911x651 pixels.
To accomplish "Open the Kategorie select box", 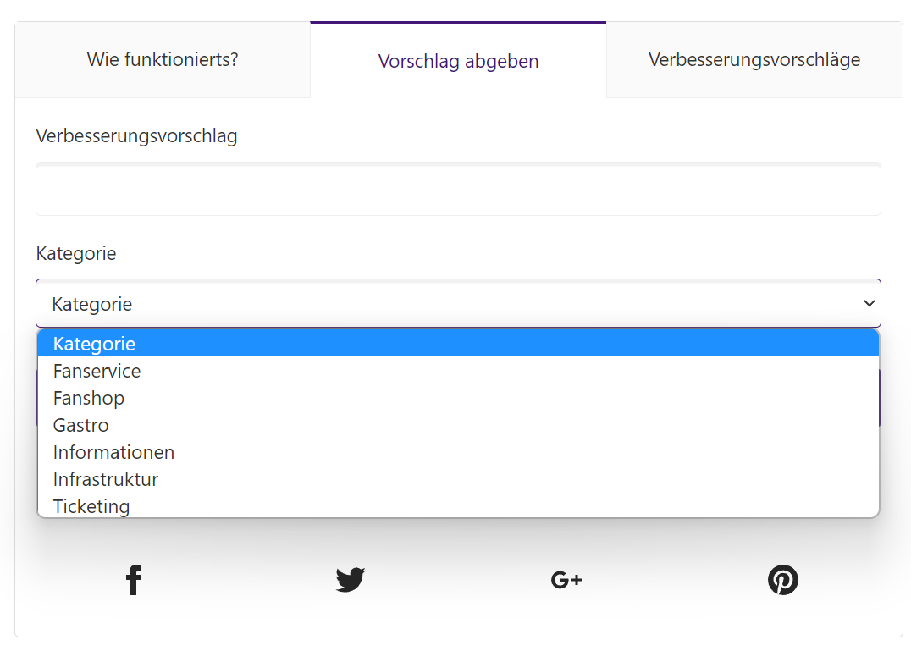I will (458, 303).
